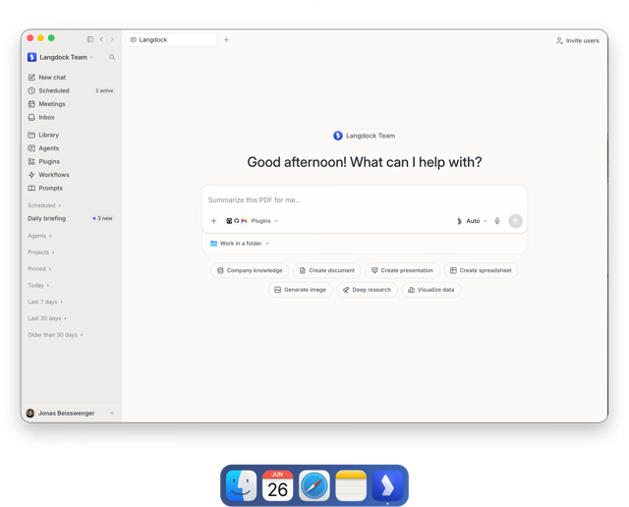Open the Auto model selector
This screenshot has width=629, height=507.
pyautogui.click(x=472, y=221)
